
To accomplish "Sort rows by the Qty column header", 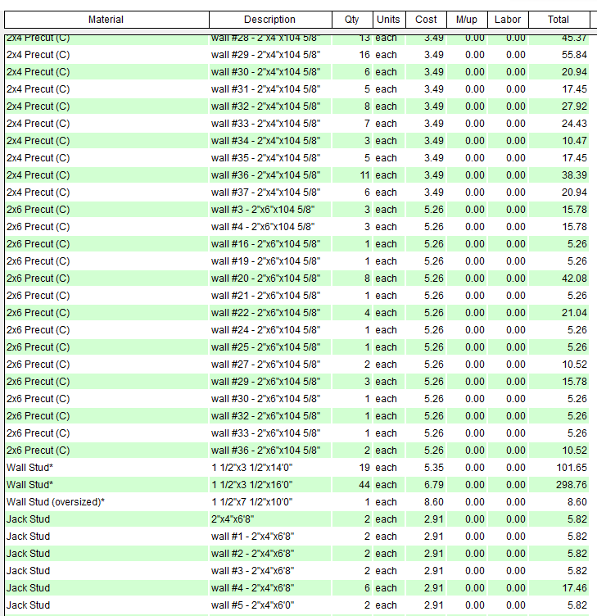I will click(x=352, y=20).
